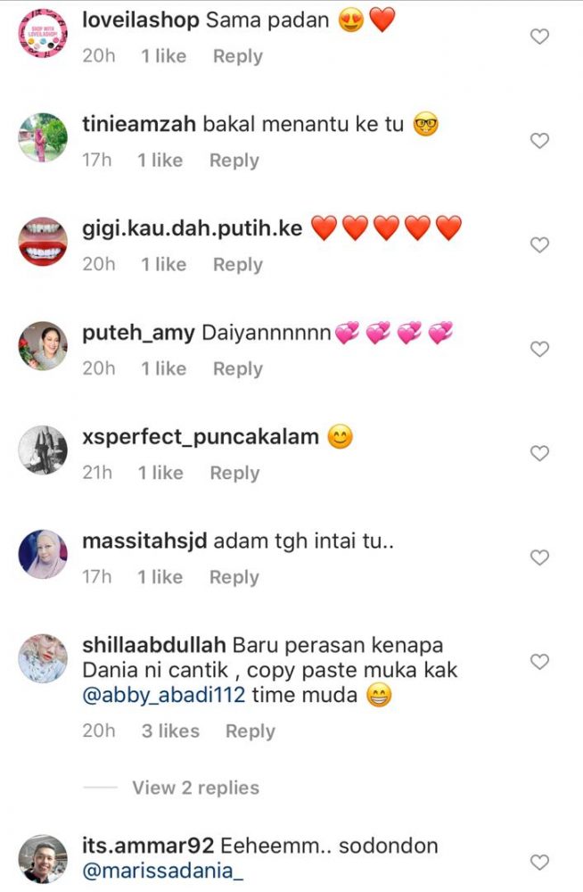Like gigi.kau.dah.putih.ke's comment
The width and height of the screenshot is (583, 892).
pyautogui.click(x=539, y=244)
